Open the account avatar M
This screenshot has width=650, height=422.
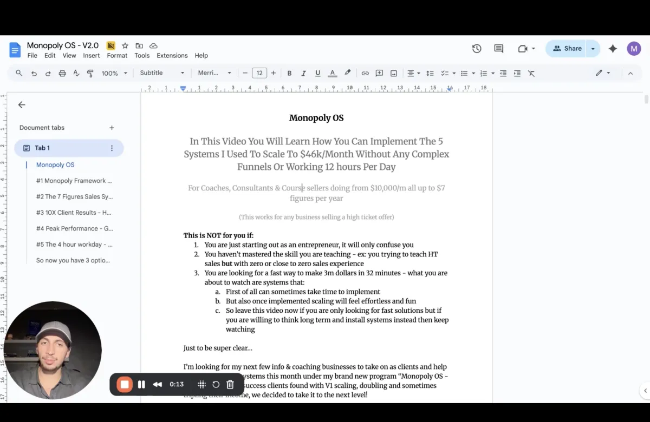[634, 49]
